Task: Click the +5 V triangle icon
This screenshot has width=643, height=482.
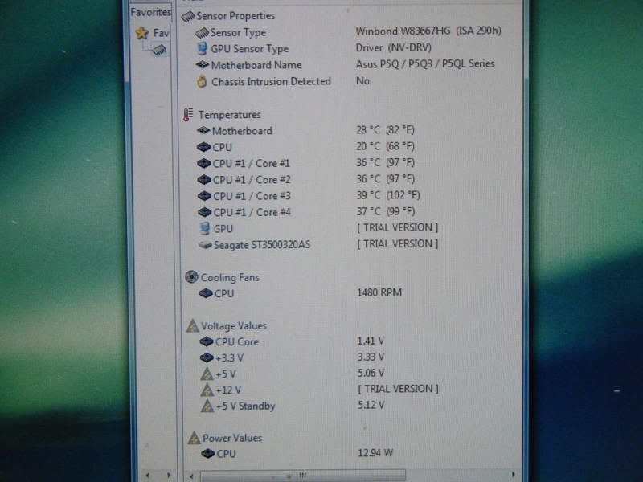Action: [x=207, y=374]
